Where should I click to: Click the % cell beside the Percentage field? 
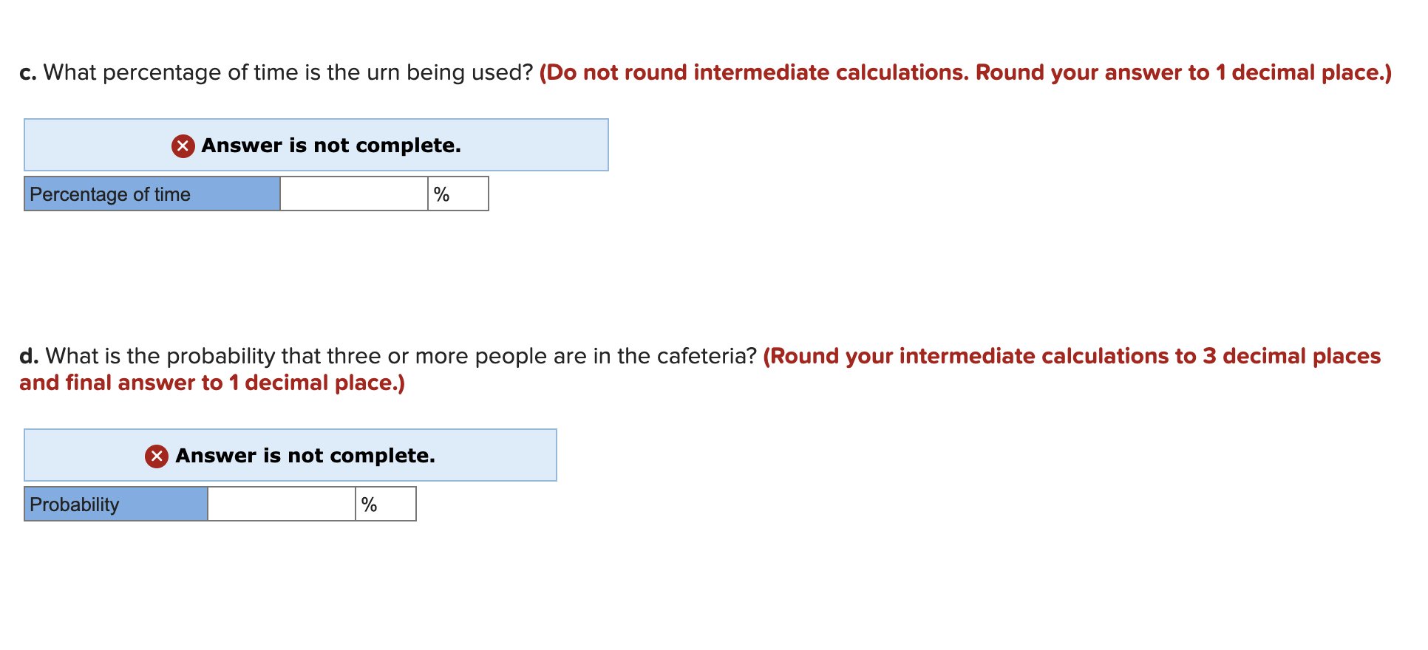(458, 194)
